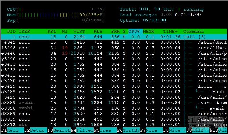
Task: Sort by the NI column header
Action: click(65, 32)
